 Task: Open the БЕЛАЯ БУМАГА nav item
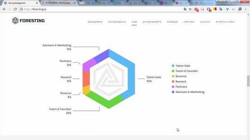click(95, 22)
